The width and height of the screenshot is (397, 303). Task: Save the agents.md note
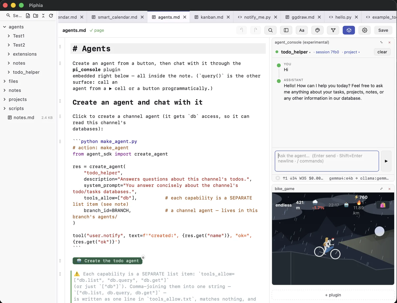[383, 30]
